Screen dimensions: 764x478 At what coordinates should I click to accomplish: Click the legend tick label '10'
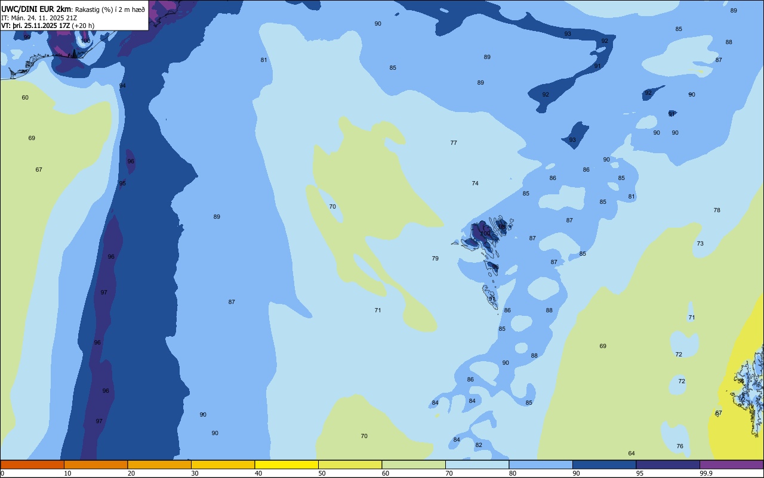[67, 473]
